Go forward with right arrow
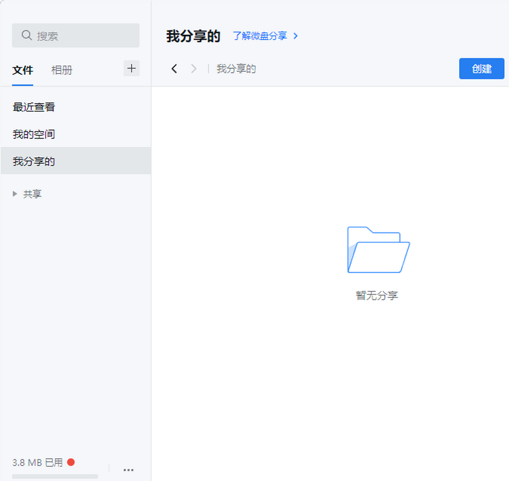Image resolution: width=509 pixels, height=481 pixels. 193,69
